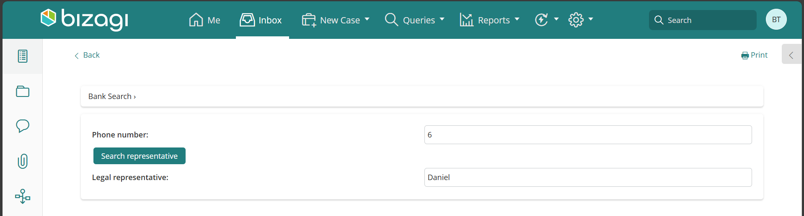Expand the Queries dropdown
The width and height of the screenshot is (804, 216).
414,20
